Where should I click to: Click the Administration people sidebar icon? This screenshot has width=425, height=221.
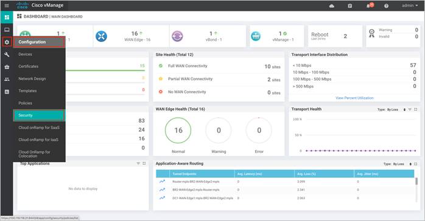pyautogui.click(x=7, y=79)
